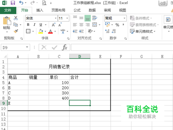The width and height of the screenshot is (173, 130).
Task: Click the fx Insert Function button
Action: coord(64,47)
